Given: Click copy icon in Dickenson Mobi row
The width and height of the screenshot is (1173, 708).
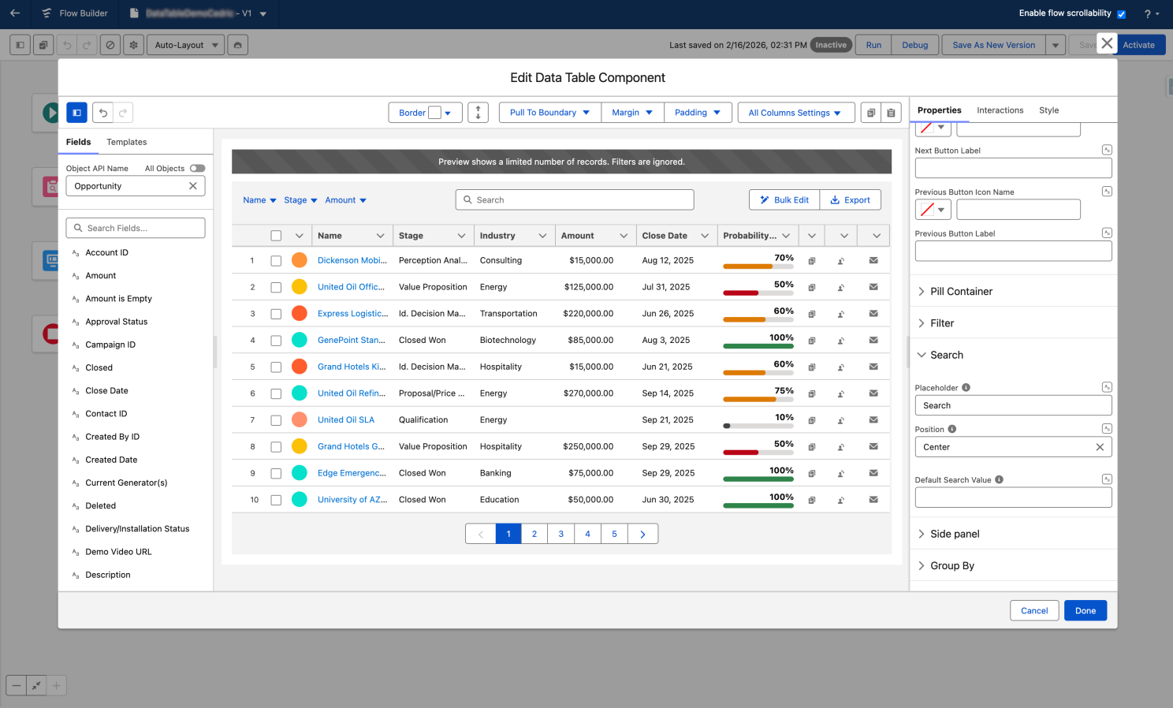Looking at the screenshot, I should [811, 261].
